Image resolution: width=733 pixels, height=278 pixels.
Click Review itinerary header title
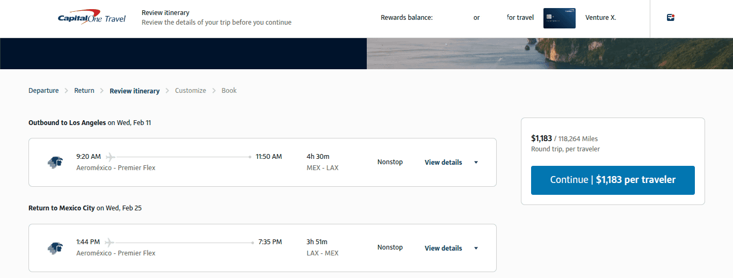[165, 13]
